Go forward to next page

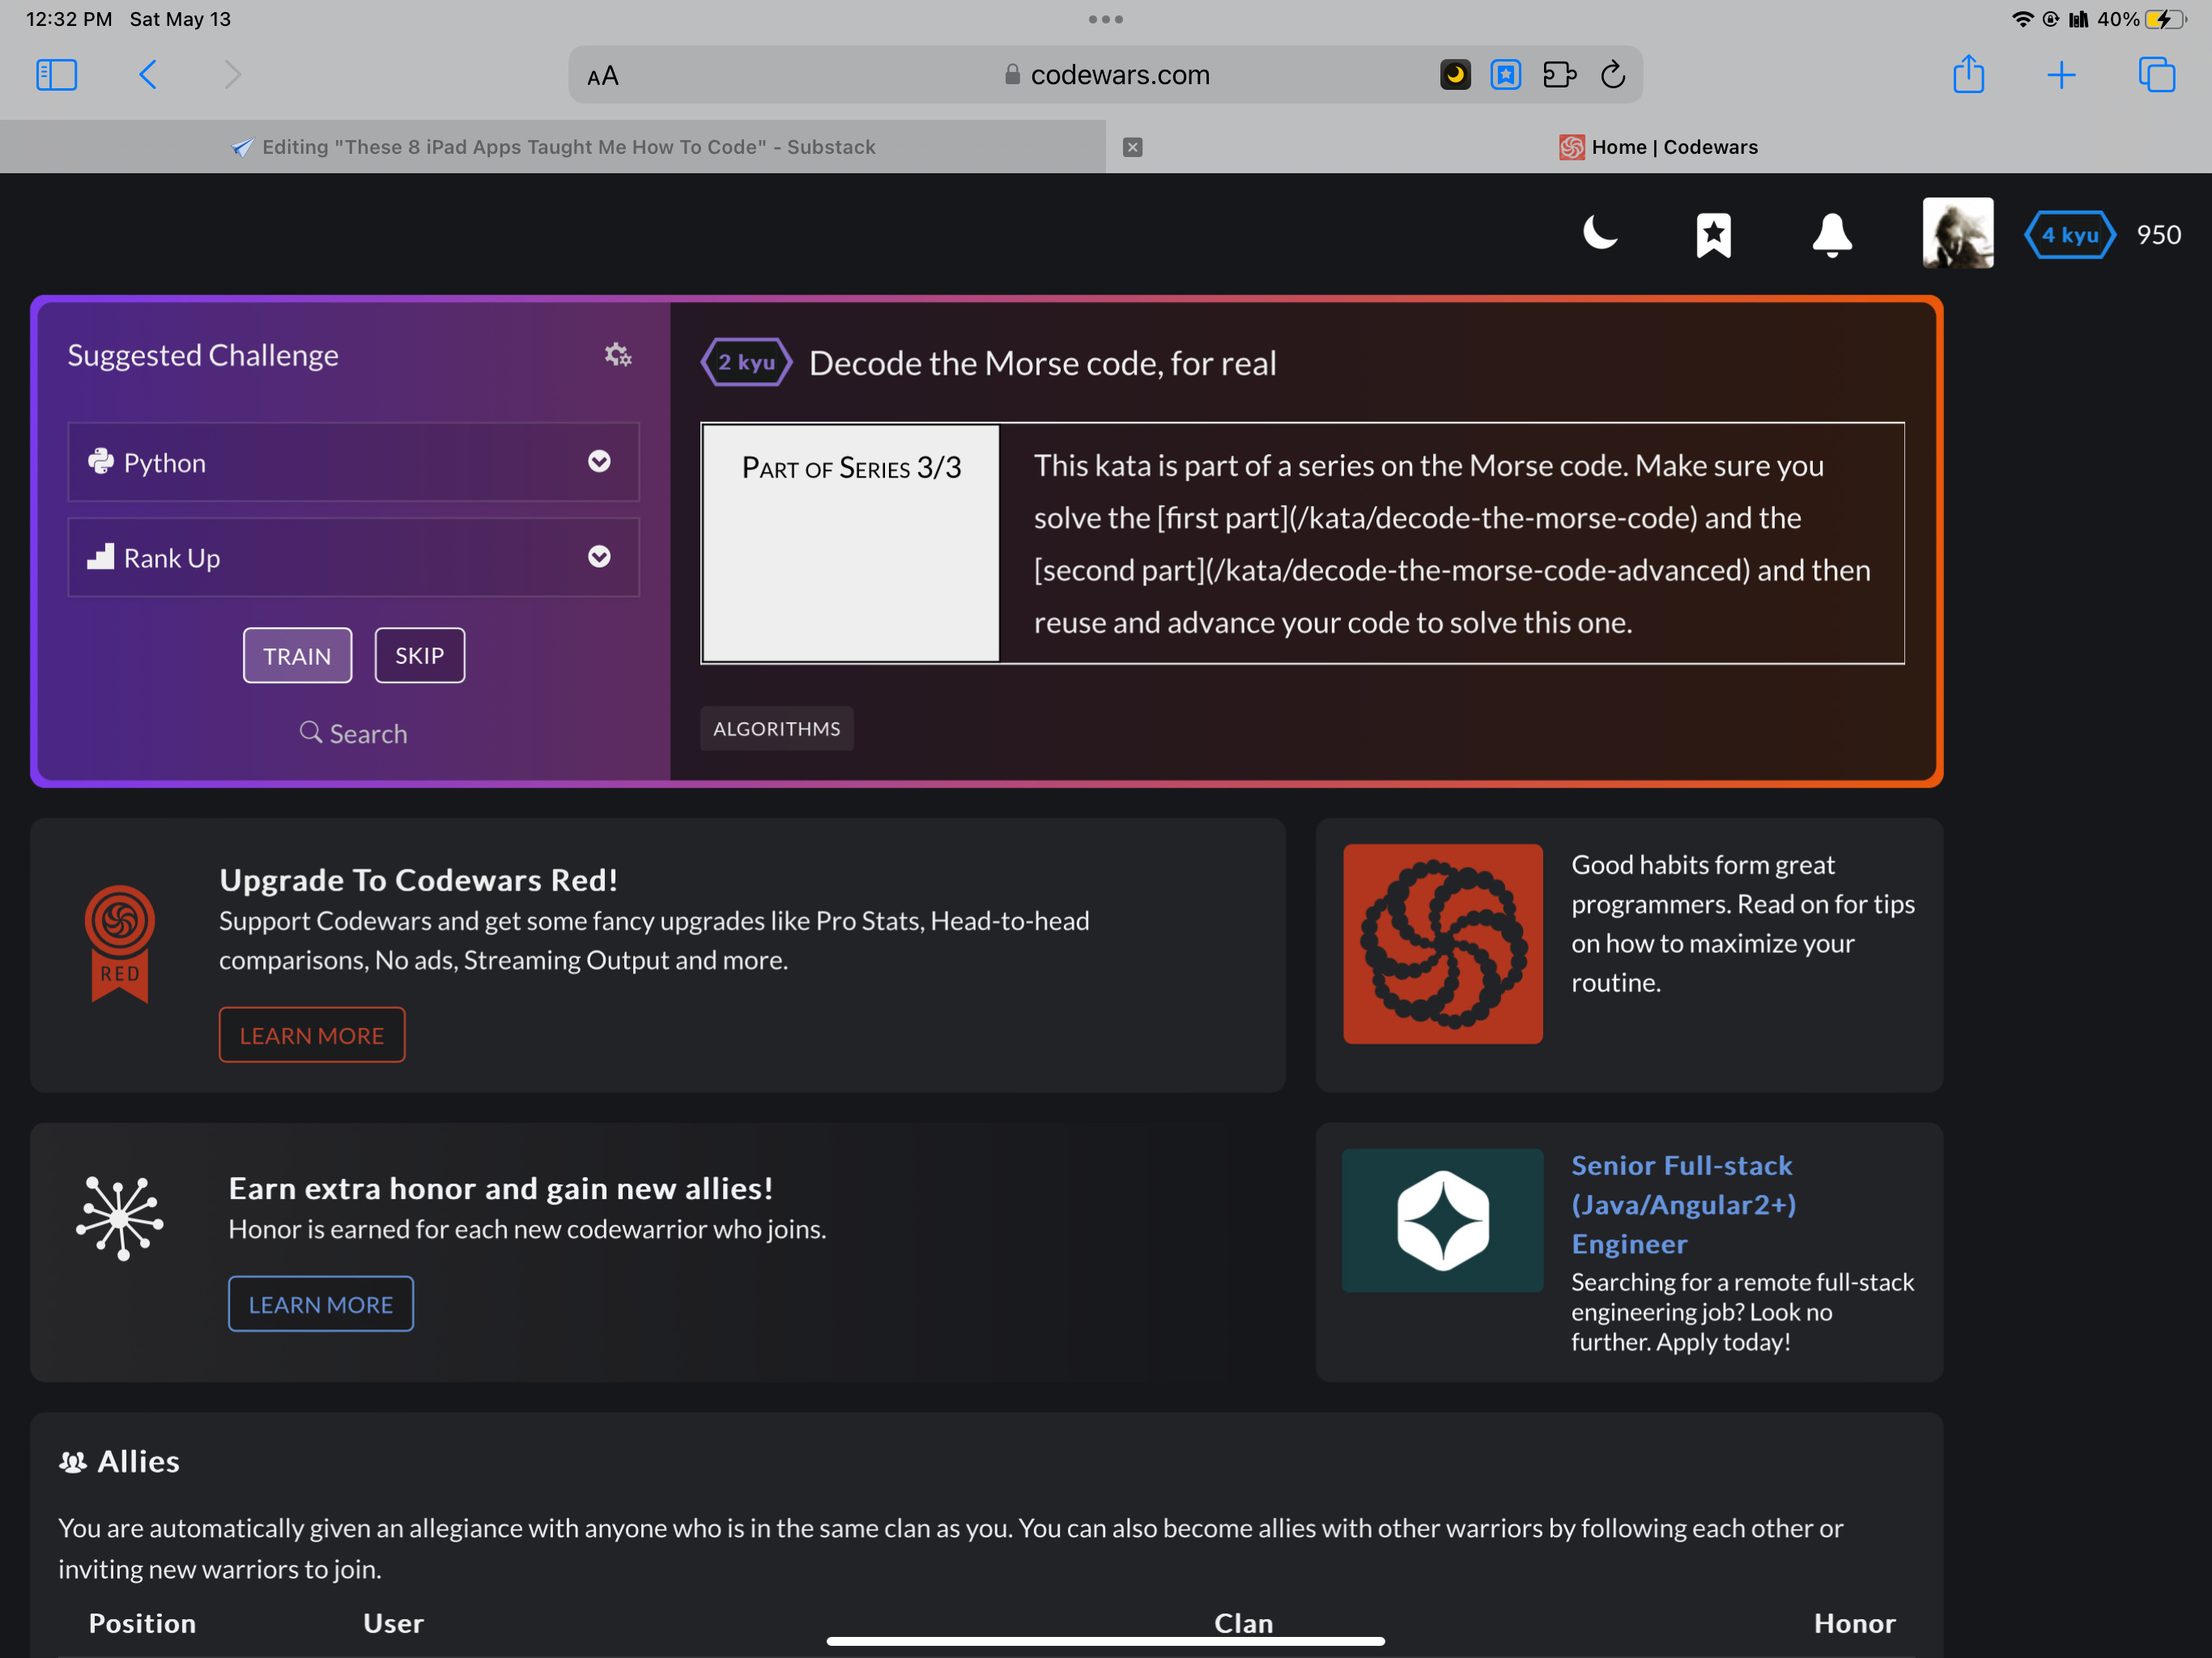[232, 75]
